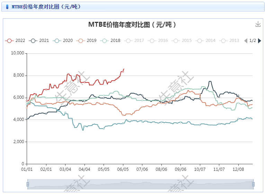265x194 pixels.
Task: Click the 8,000 y-axis label
Action: pyautogui.click(x=19, y=76)
